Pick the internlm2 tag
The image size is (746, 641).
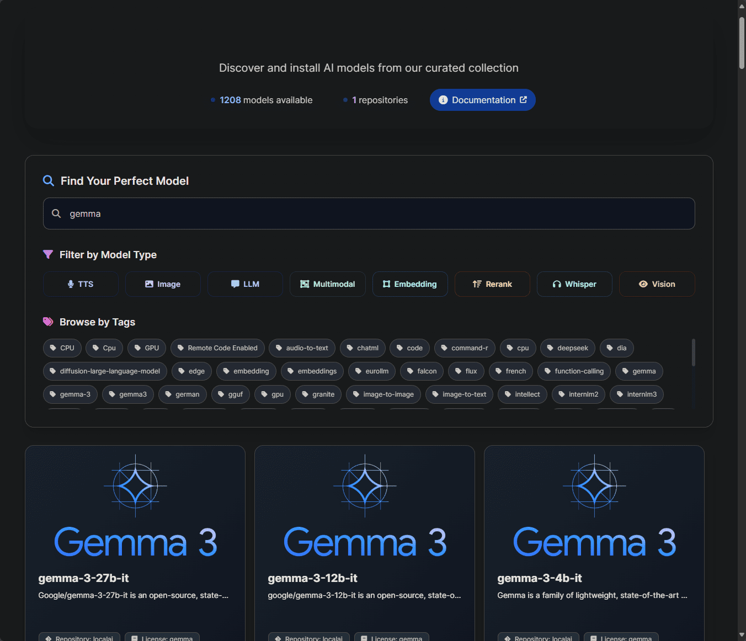point(579,394)
